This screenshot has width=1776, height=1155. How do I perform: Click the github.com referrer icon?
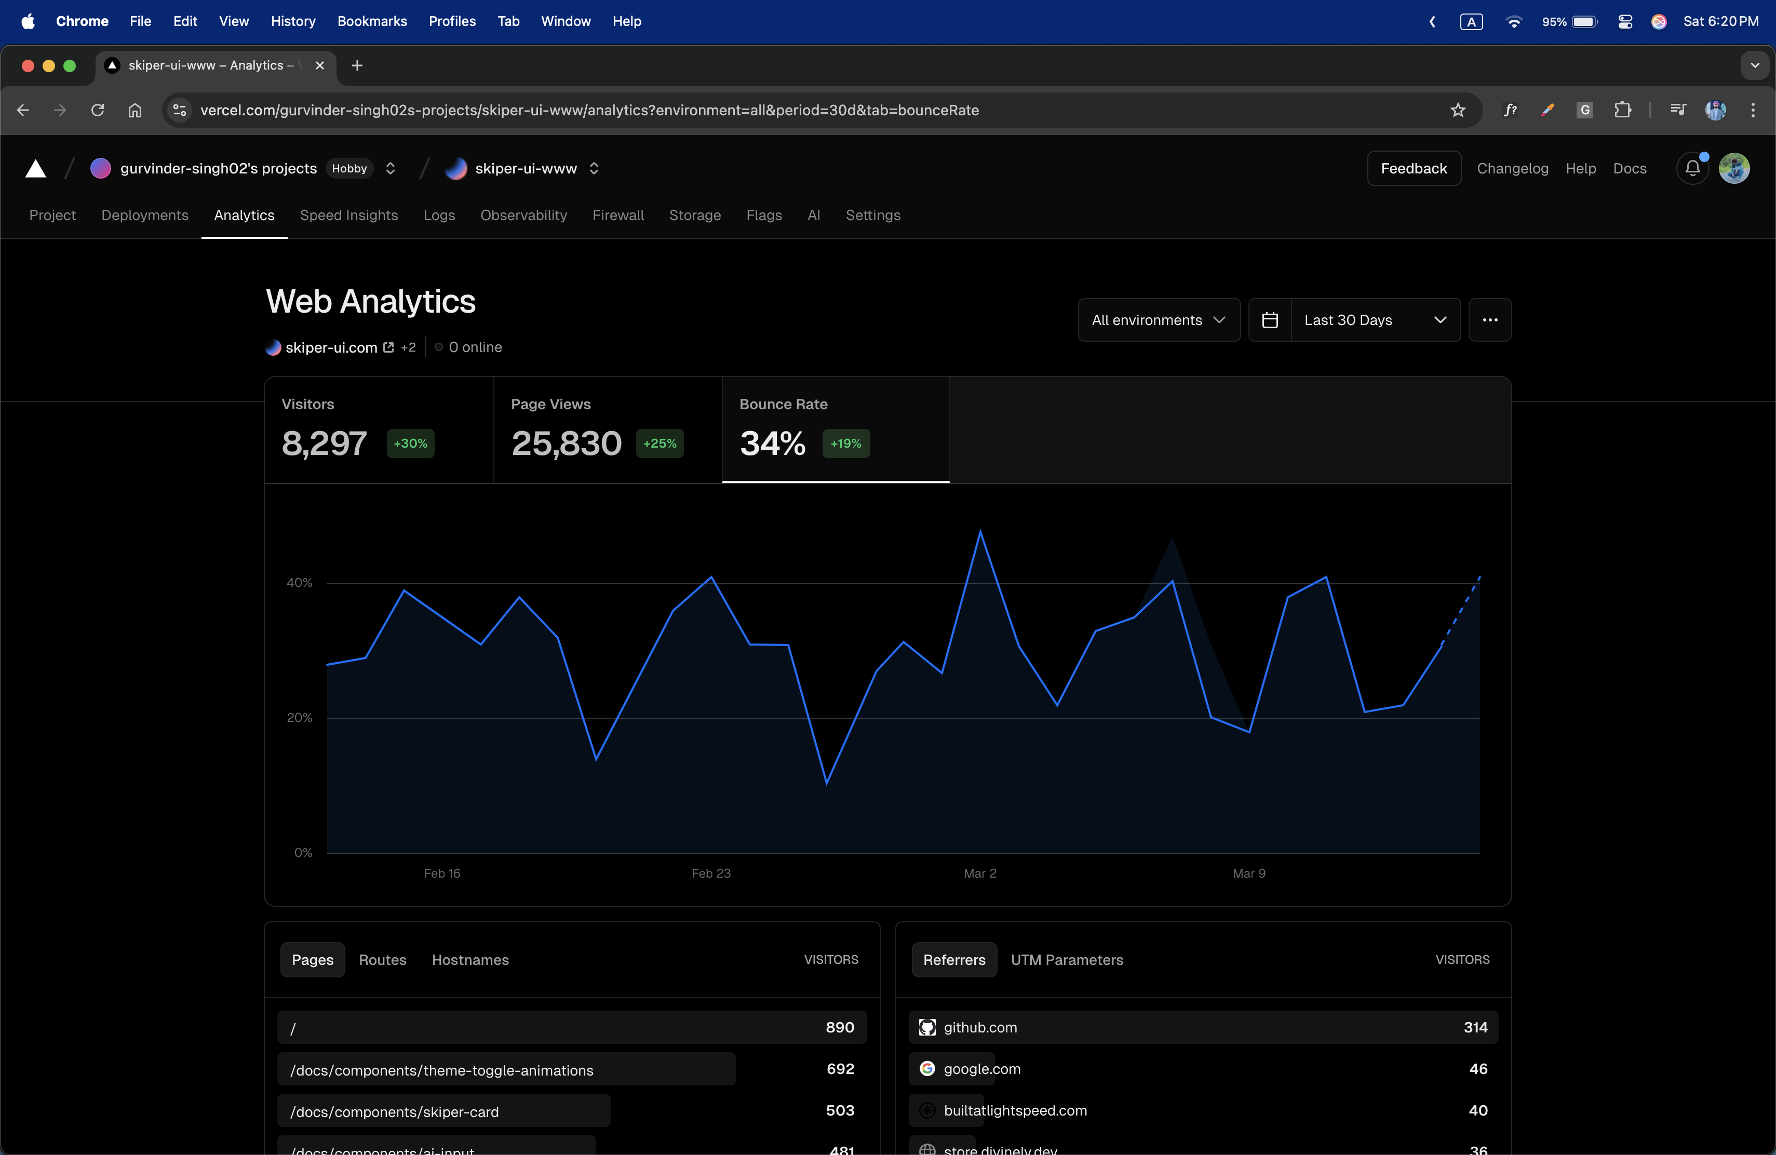pyautogui.click(x=927, y=1027)
